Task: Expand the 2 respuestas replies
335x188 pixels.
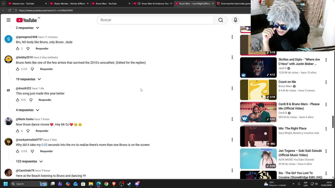Action: pyautogui.click(x=27, y=28)
